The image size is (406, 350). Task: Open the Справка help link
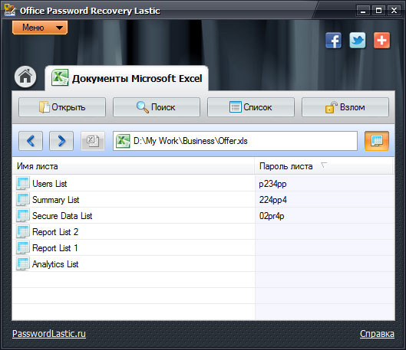click(377, 333)
